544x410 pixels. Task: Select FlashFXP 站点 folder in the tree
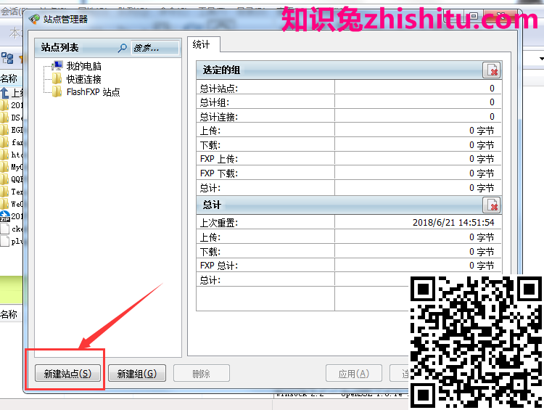pos(94,92)
